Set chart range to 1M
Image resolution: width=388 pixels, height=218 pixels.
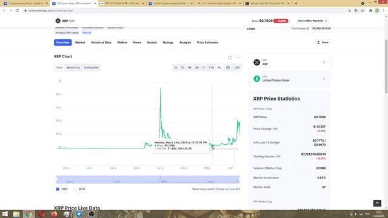(190, 67)
